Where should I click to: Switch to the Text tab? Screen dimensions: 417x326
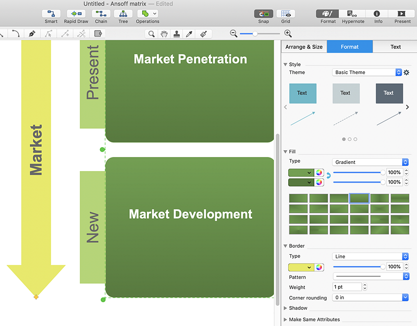click(x=396, y=47)
